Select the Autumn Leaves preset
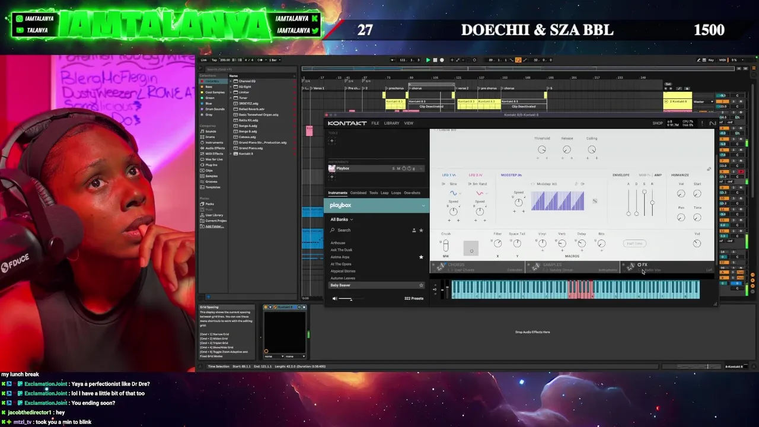Screen dimensions: 759x427 pos(343,278)
